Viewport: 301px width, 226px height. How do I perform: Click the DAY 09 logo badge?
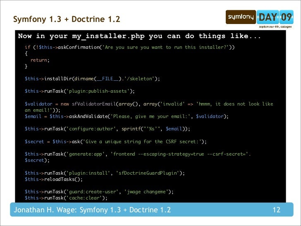click(275, 17)
